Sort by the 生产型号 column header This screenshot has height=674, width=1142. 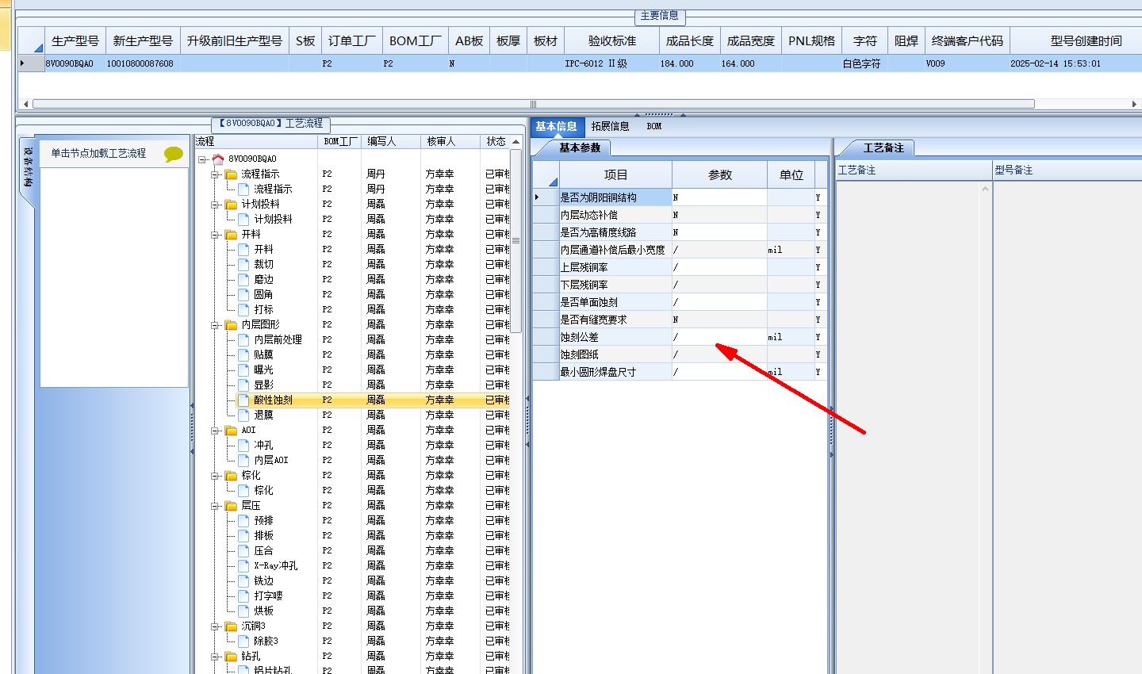coord(75,40)
